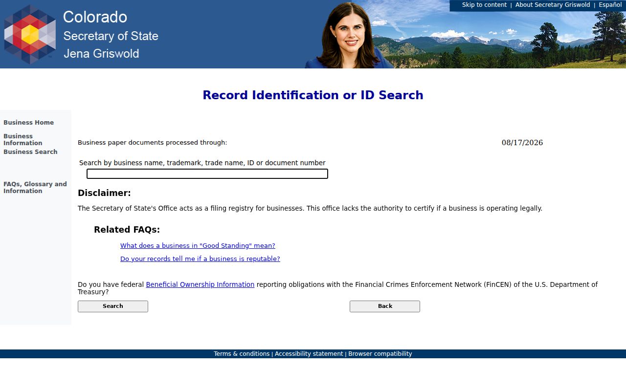
Task: Focus the business name search field
Action: pos(207,174)
